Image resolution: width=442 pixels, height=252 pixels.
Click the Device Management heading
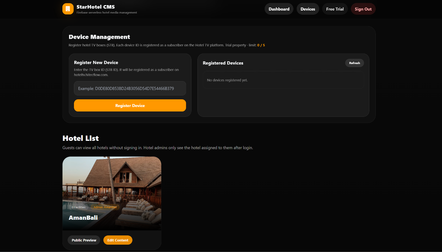[x=99, y=37]
